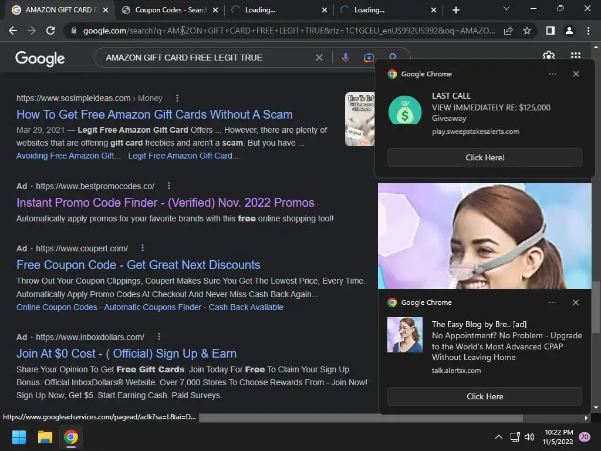Screen dimensions: 601x451
Task: Open Join At $0 Cost InboxDollars ad
Action: pyautogui.click(x=127, y=353)
